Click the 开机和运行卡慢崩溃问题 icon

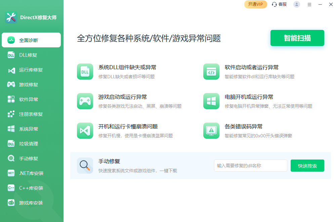pos(85,131)
